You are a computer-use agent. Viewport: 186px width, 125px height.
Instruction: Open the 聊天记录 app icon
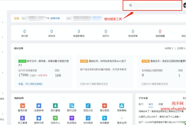point(72,106)
